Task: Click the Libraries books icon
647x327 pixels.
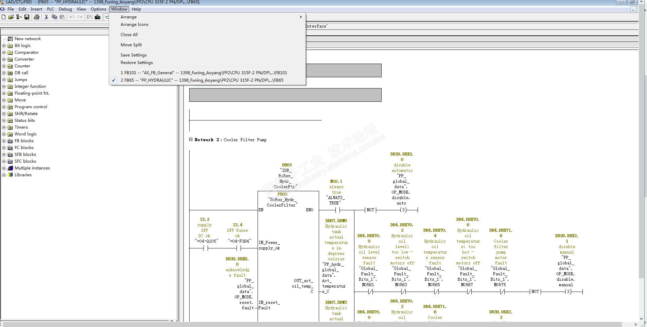Action: coord(10,175)
